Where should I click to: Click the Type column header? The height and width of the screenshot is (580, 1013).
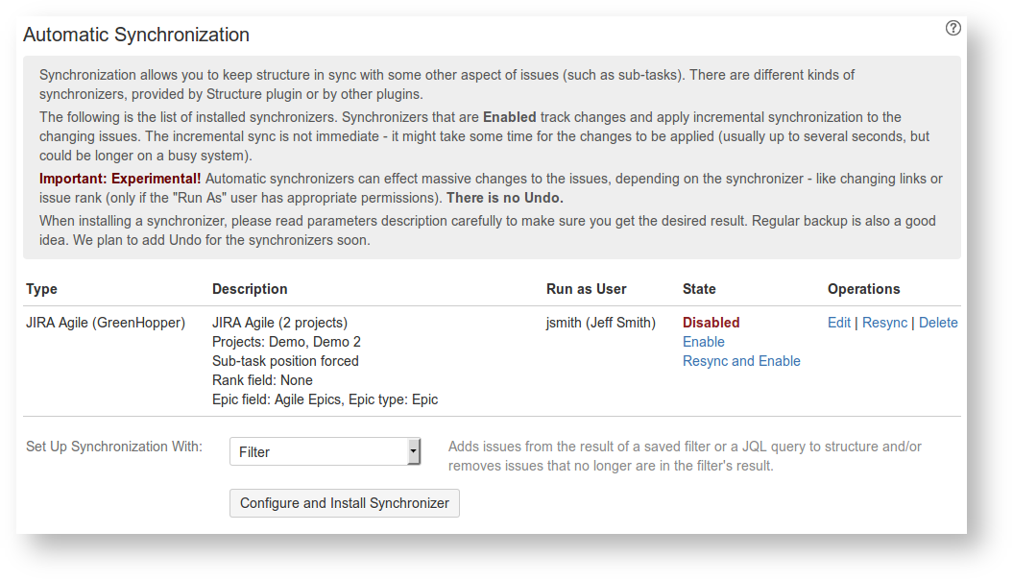(x=38, y=289)
